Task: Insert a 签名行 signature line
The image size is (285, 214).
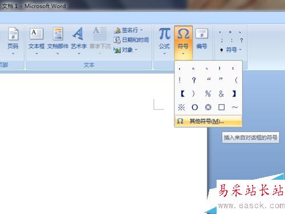Action: (x=128, y=30)
